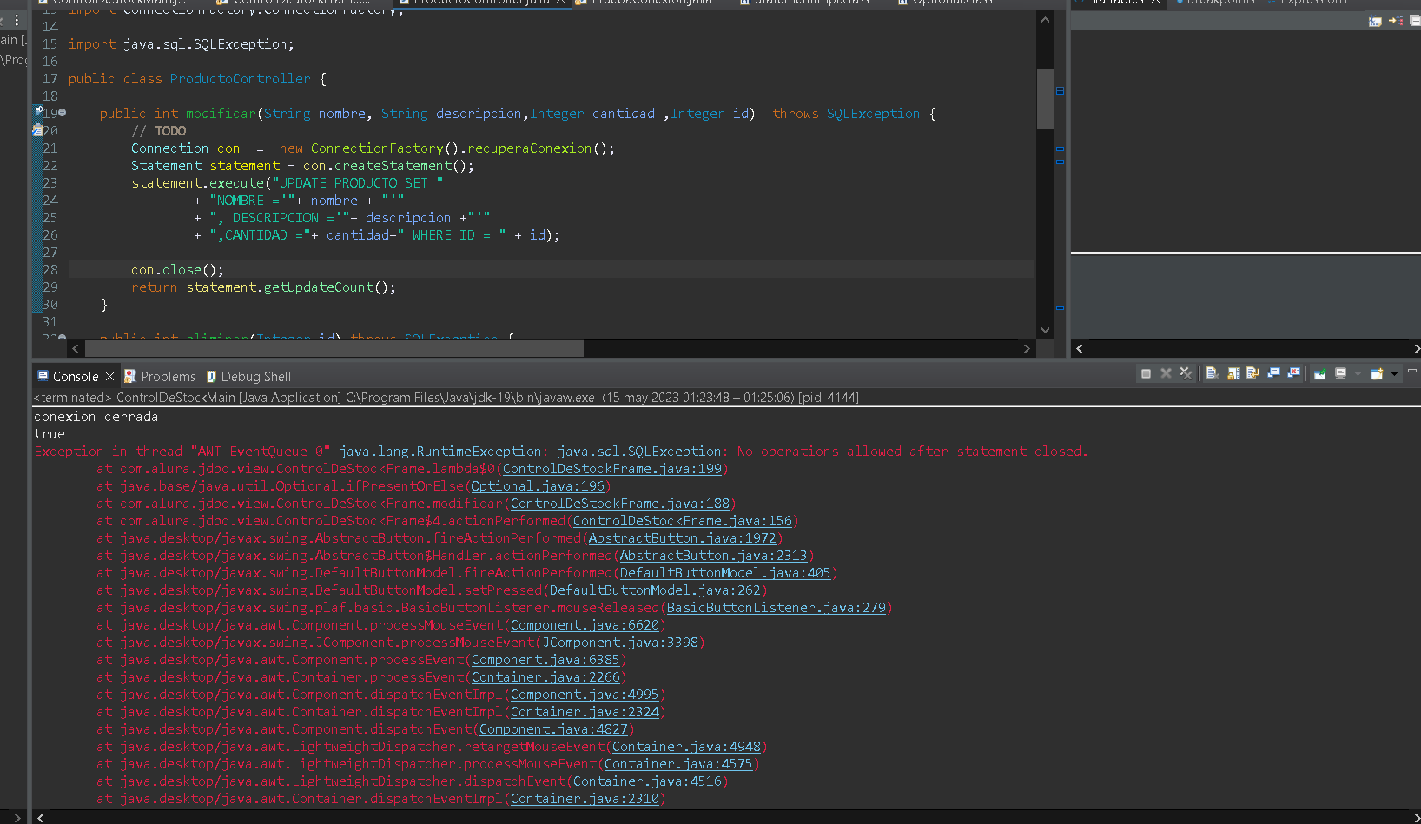
Task: Open ControlDeStockFrame.java:199 stack trace link
Action: coord(612,469)
